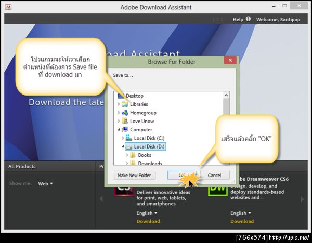The height and width of the screenshot is (243, 312).
Task: Click Cancel in Browse For Folder
Action: click(x=214, y=176)
